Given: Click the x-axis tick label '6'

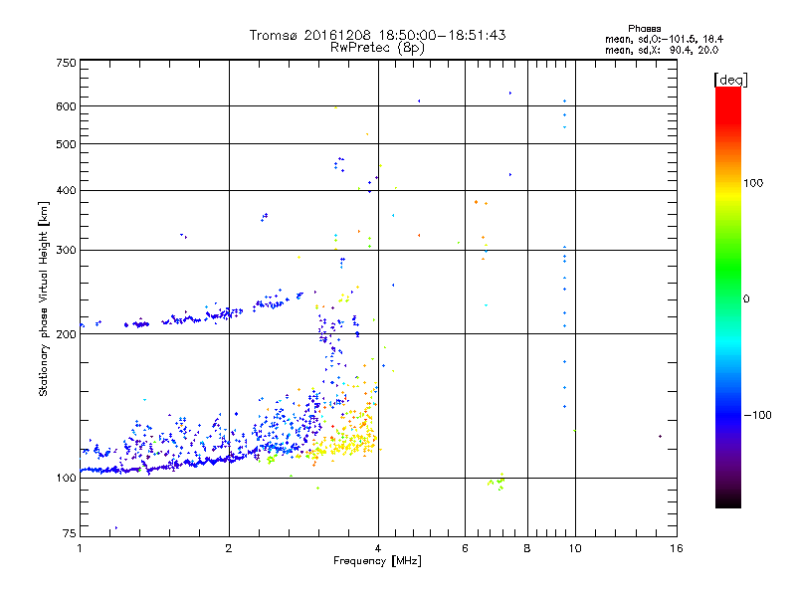Looking at the screenshot, I should point(465,548).
